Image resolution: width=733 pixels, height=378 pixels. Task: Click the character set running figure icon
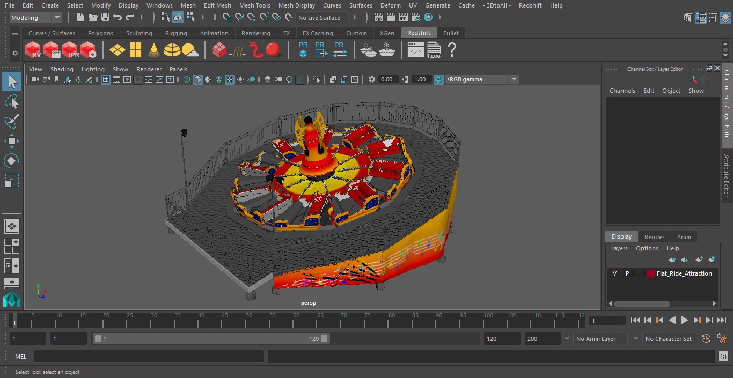tap(722, 339)
